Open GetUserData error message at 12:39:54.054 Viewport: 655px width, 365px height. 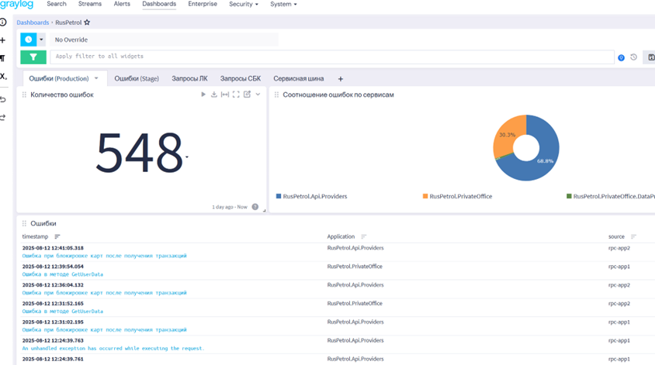[63, 274]
